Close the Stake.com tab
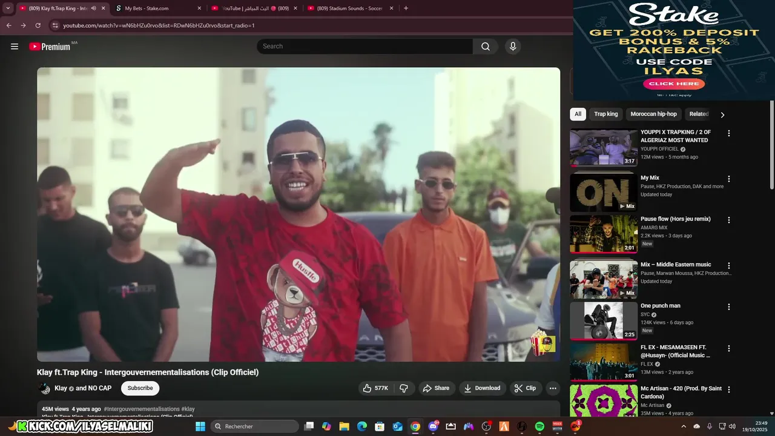This screenshot has height=436, width=775. point(199,8)
